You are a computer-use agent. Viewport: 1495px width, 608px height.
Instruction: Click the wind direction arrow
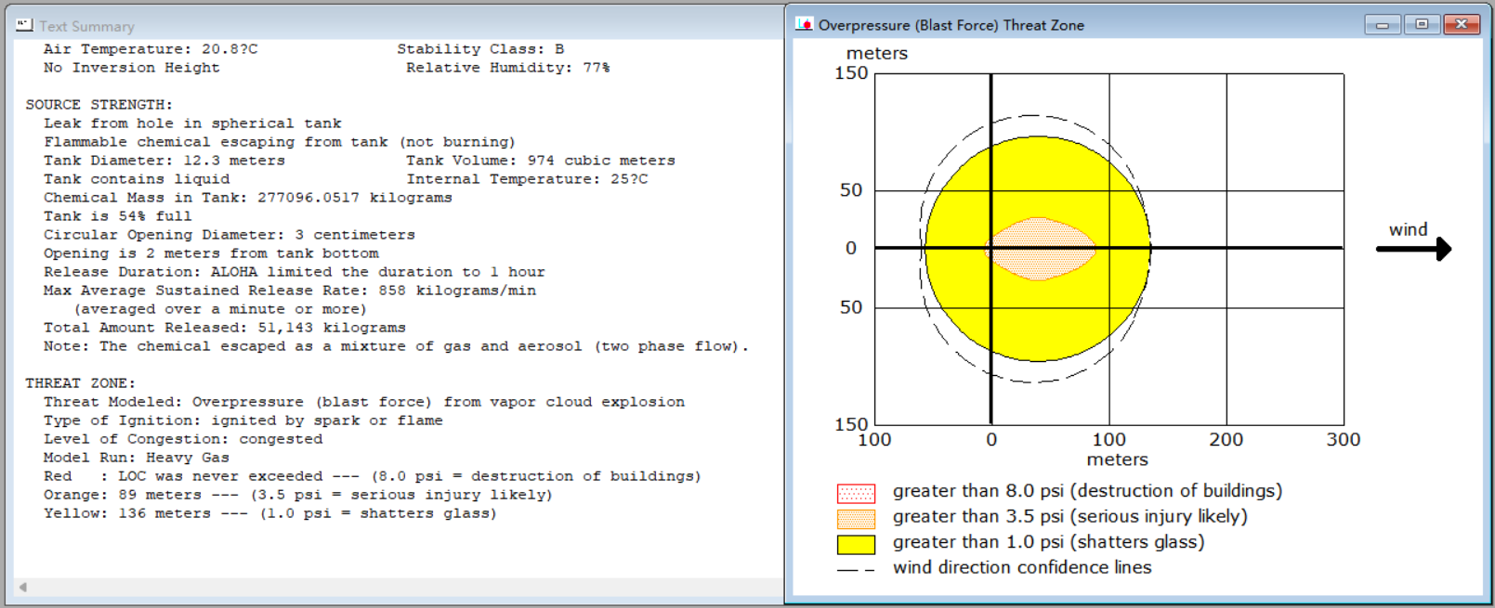[x=1413, y=249]
